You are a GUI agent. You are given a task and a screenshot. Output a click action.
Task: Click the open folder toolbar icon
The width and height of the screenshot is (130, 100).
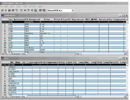pos(2,10)
